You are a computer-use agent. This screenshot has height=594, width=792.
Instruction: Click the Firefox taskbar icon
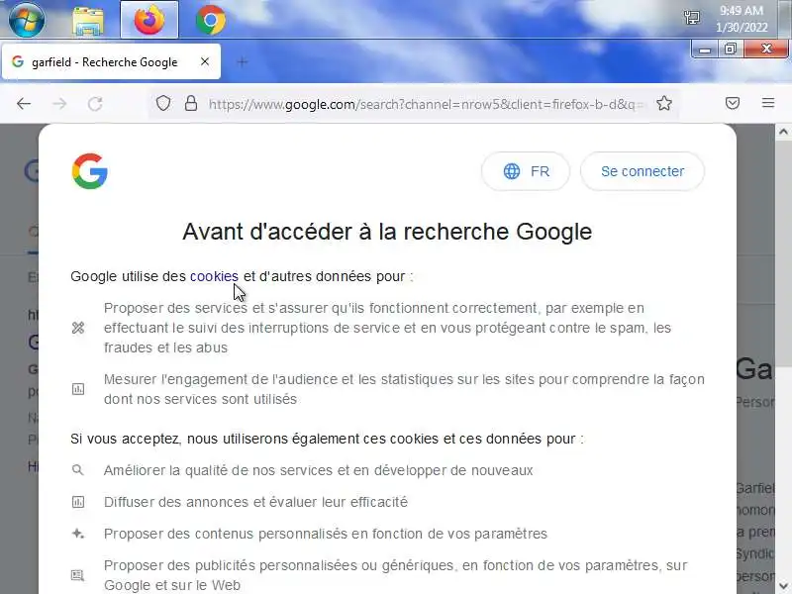(x=149, y=20)
